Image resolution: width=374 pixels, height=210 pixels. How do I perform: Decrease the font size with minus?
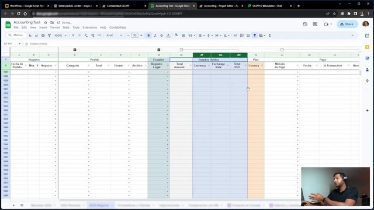point(128,36)
